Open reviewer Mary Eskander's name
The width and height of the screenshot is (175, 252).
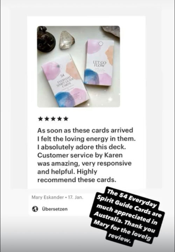(48, 197)
